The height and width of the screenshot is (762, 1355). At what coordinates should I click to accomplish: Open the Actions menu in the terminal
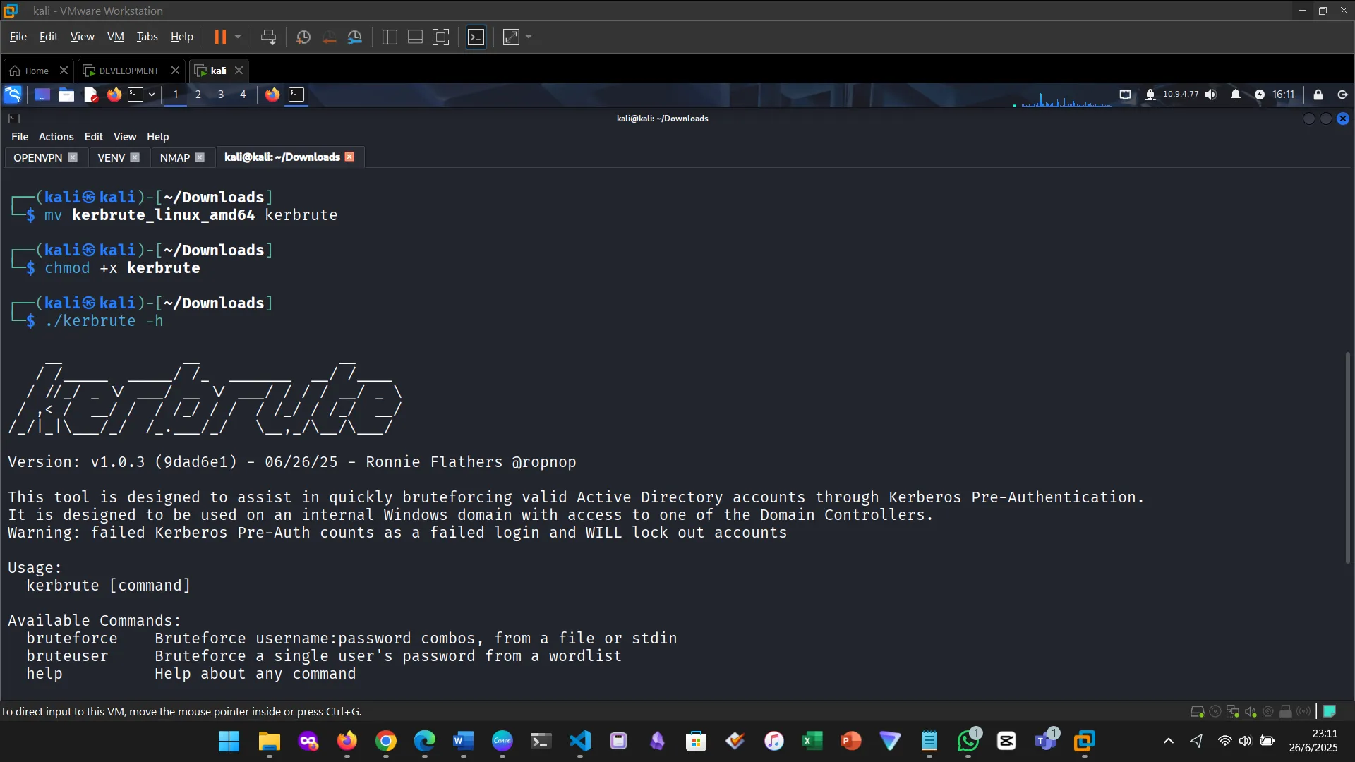click(x=56, y=136)
